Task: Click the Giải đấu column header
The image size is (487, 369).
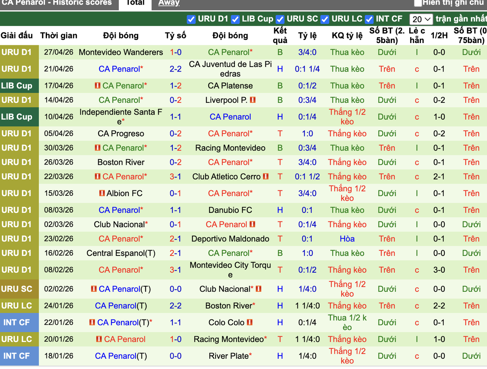Action: (17, 36)
